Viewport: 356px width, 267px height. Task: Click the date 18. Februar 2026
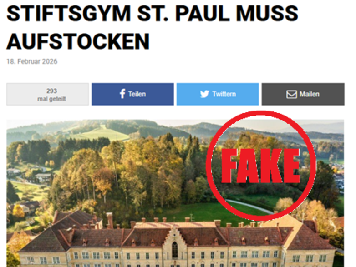click(x=32, y=61)
